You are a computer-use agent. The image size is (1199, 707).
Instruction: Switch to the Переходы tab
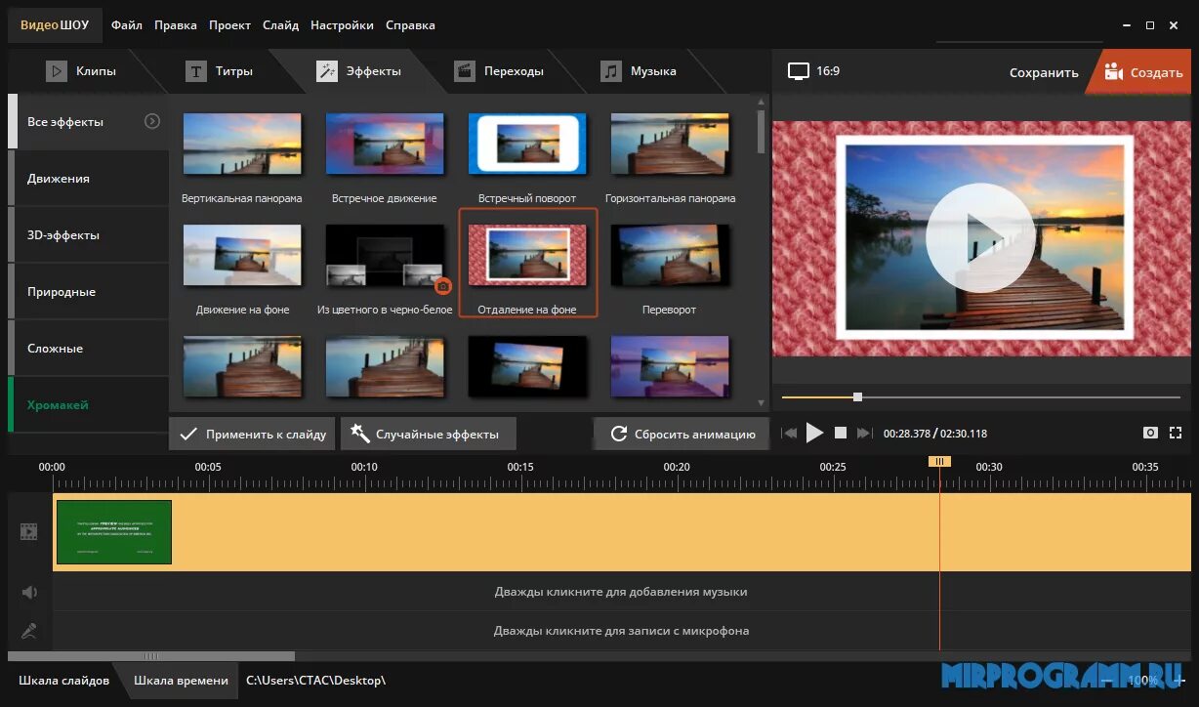click(x=499, y=71)
